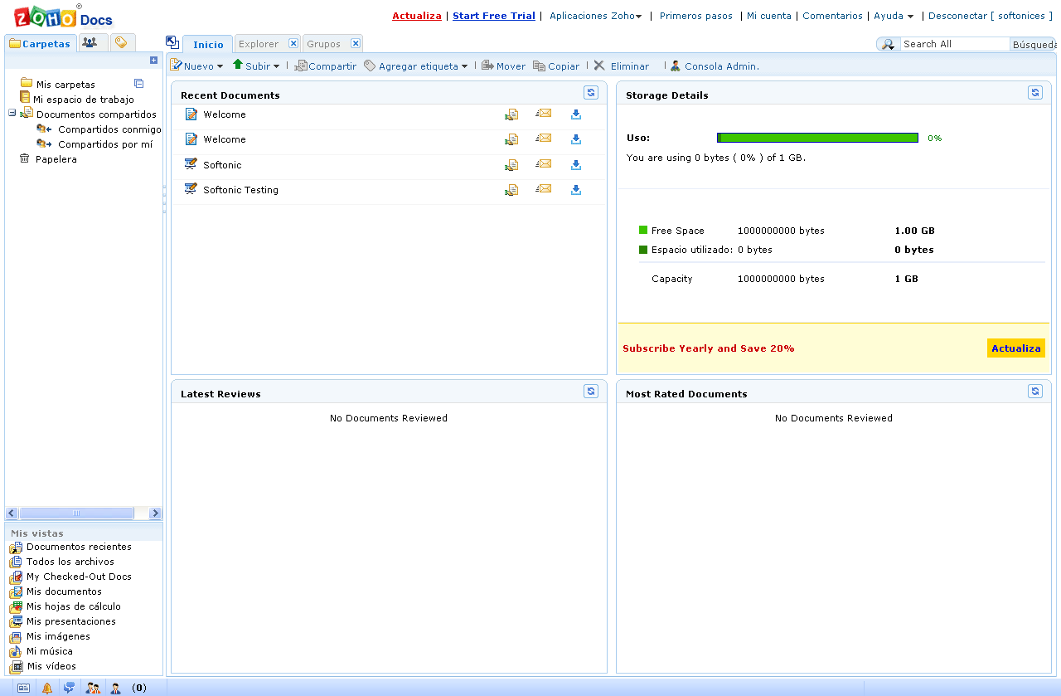
Task: Open the Nuevo dropdown menu
Action: 197,66
